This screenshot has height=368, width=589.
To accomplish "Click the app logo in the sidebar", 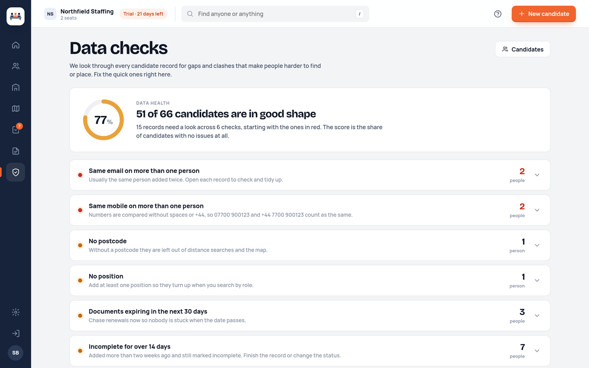I will tap(16, 16).
